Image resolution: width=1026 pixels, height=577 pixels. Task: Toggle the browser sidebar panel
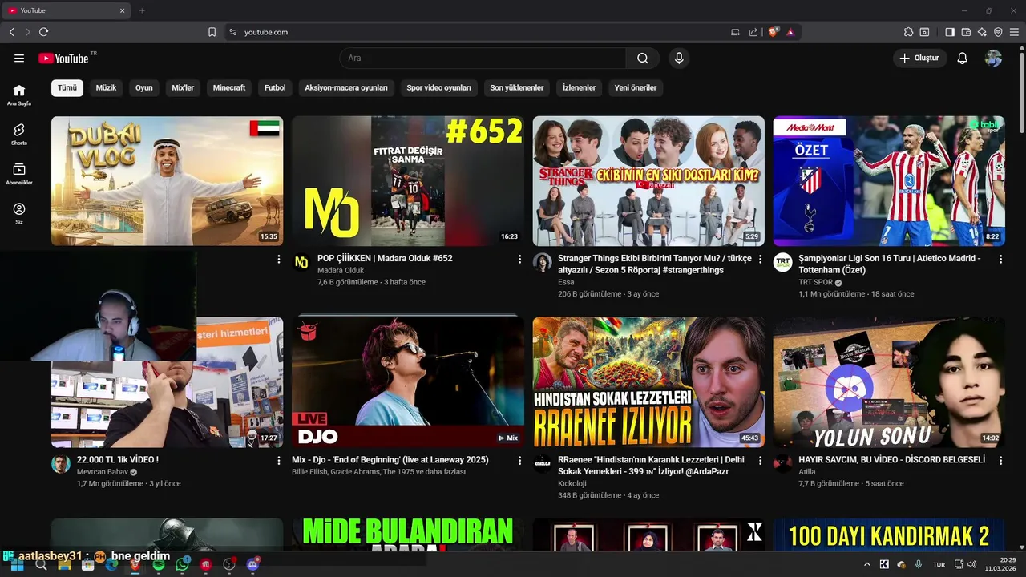tap(950, 32)
